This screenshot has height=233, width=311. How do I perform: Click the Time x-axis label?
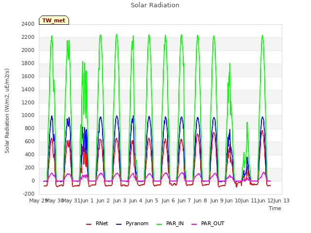click(x=275, y=208)
